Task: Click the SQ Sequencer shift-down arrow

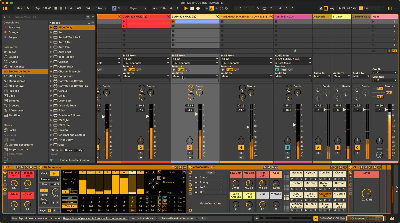Action: point(153,187)
